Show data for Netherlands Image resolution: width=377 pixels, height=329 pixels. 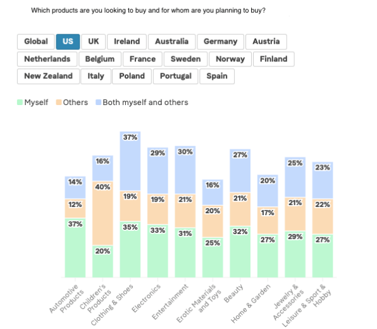(47, 59)
